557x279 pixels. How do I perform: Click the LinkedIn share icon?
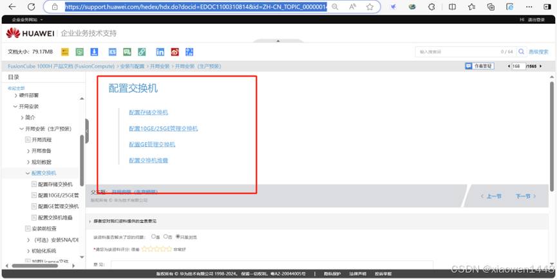tap(160, 52)
